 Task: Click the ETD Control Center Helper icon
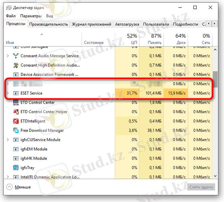pyautogui.click(x=16, y=112)
